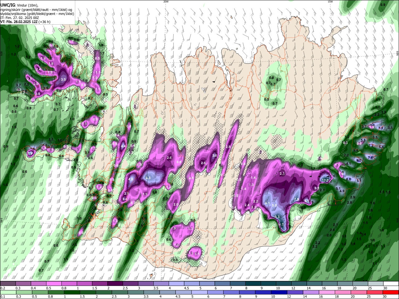Select the dark purple upper legend swatch at 2
This screenshot has height=299, width=399.
tap(115, 284)
